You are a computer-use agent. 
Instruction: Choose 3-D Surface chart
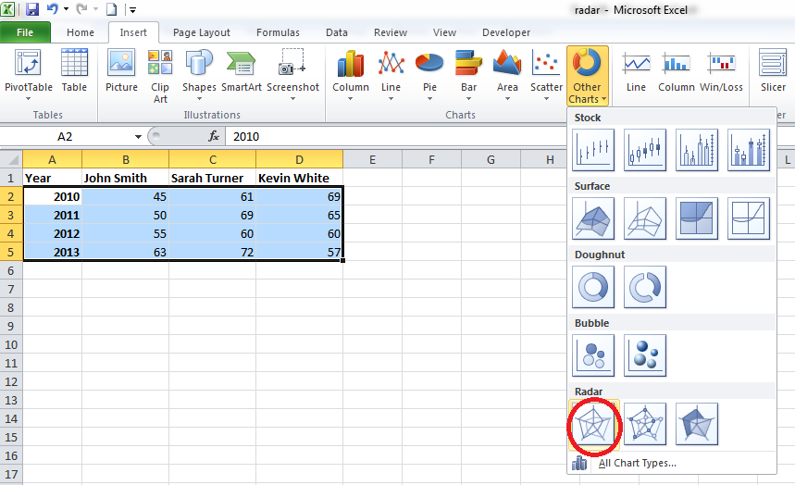click(593, 218)
